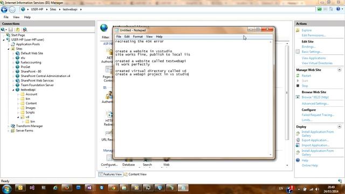Select SharePoint - 80 site

coord(31,72)
